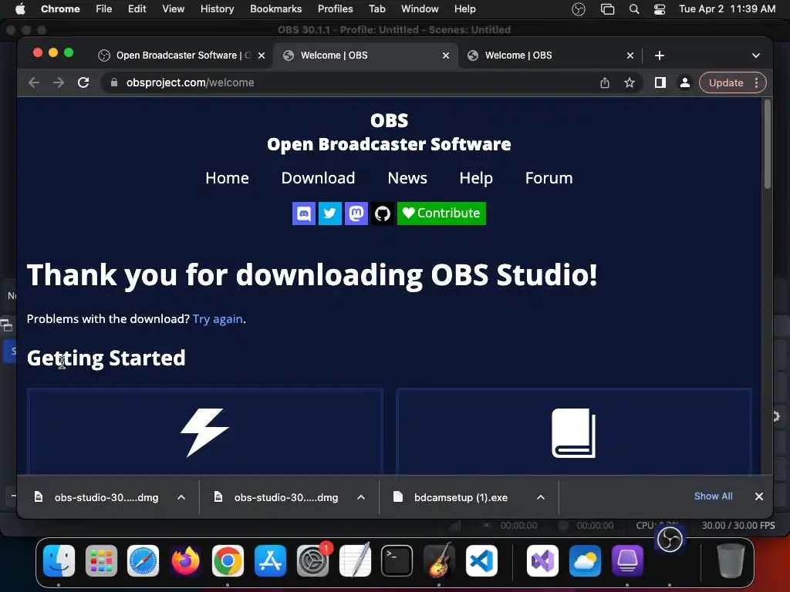Viewport: 790px width, 592px height.
Task: Open the Chrome profile icon
Action: click(x=685, y=82)
